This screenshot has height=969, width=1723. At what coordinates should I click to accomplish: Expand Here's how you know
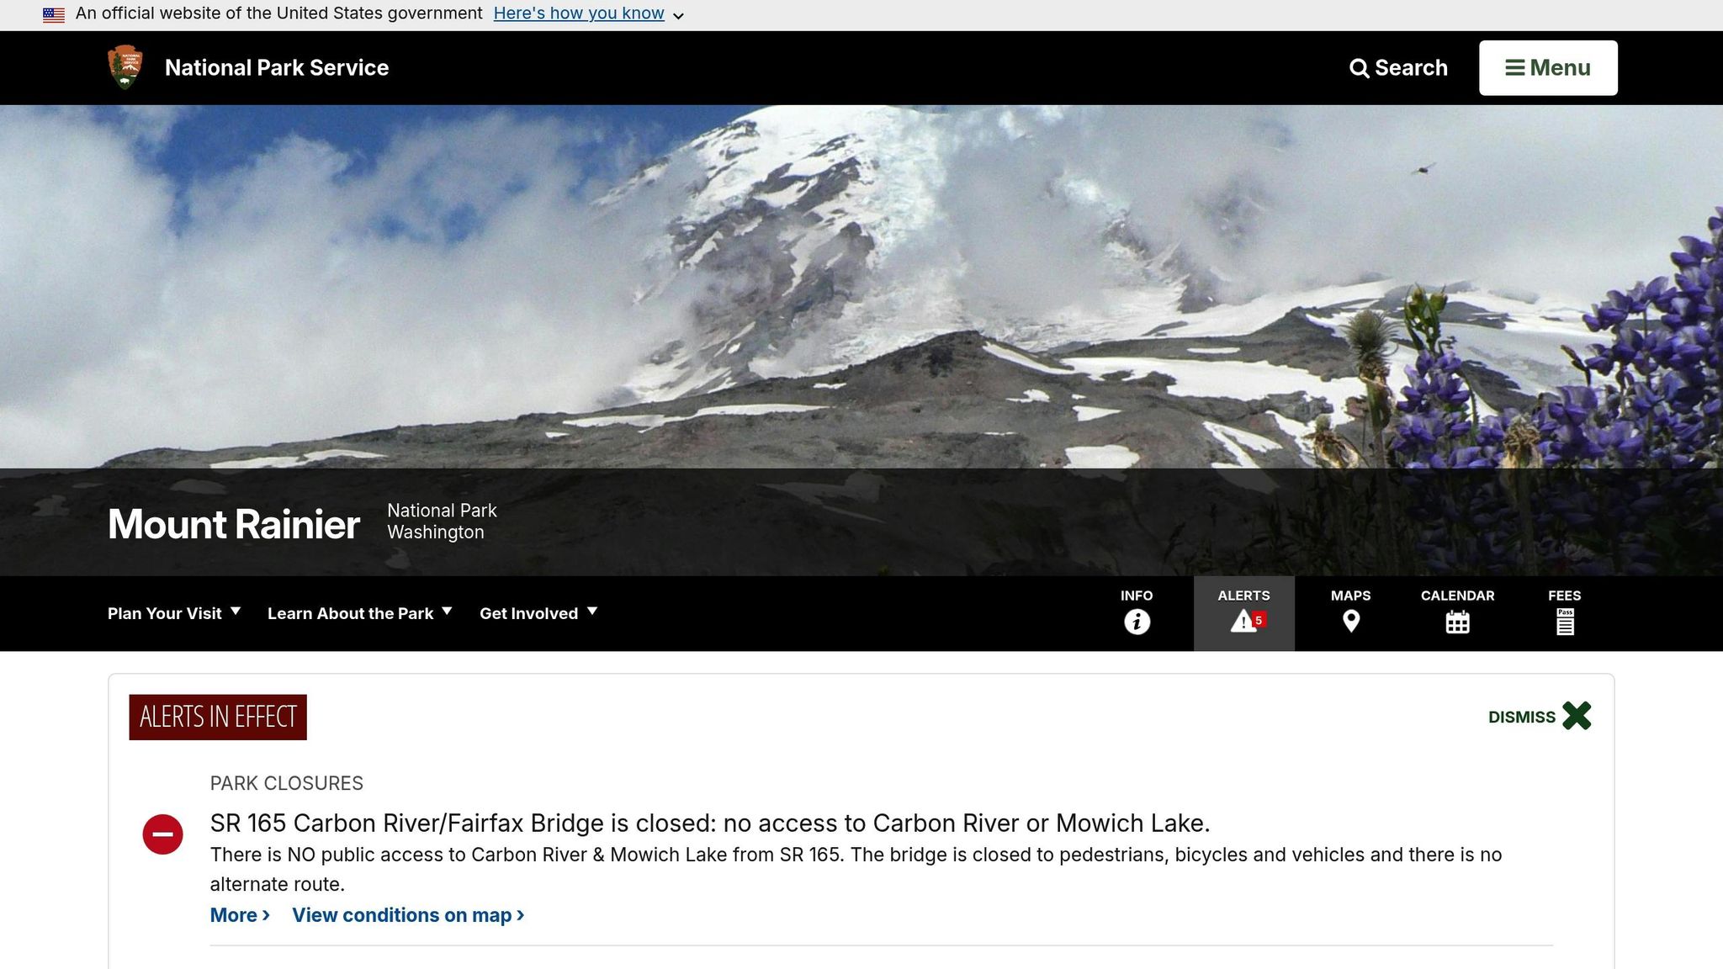(588, 13)
